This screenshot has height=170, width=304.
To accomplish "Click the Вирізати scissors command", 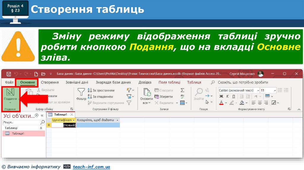I will (x=46, y=90).
